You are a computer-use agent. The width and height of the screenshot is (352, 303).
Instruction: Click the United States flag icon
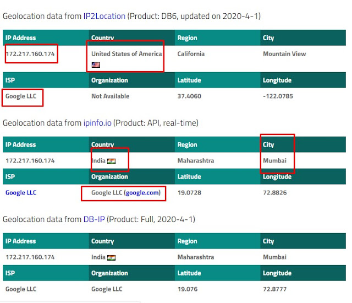tap(96, 65)
